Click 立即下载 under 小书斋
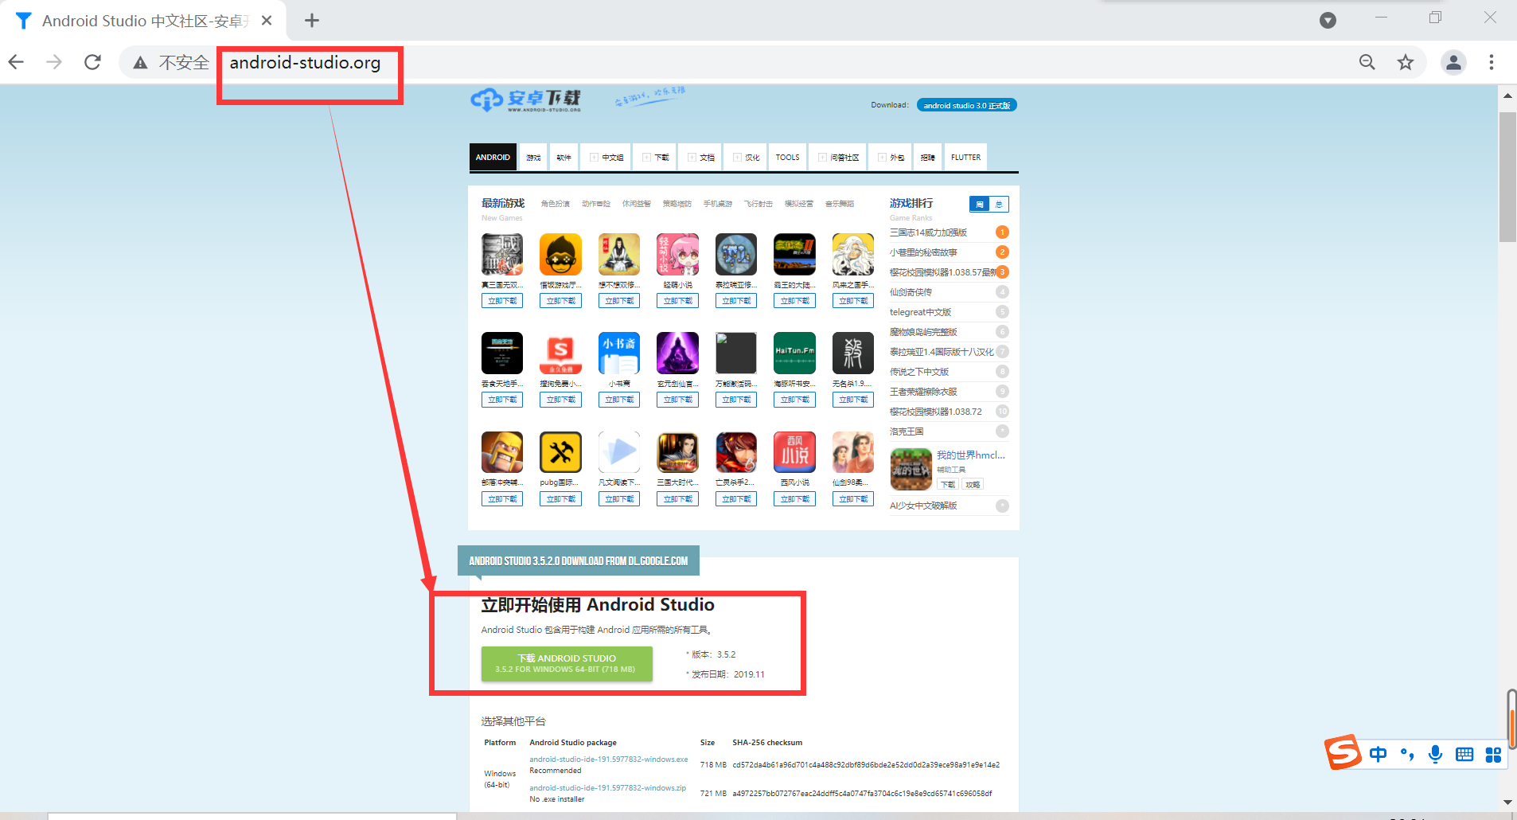This screenshot has width=1517, height=820. [x=619, y=400]
